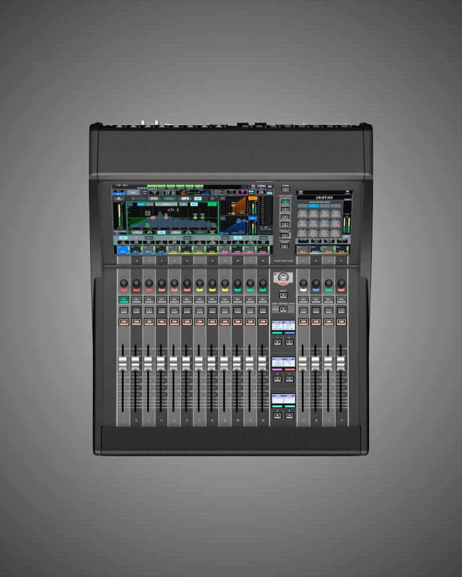Click the channel A fader cap

tap(303, 363)
